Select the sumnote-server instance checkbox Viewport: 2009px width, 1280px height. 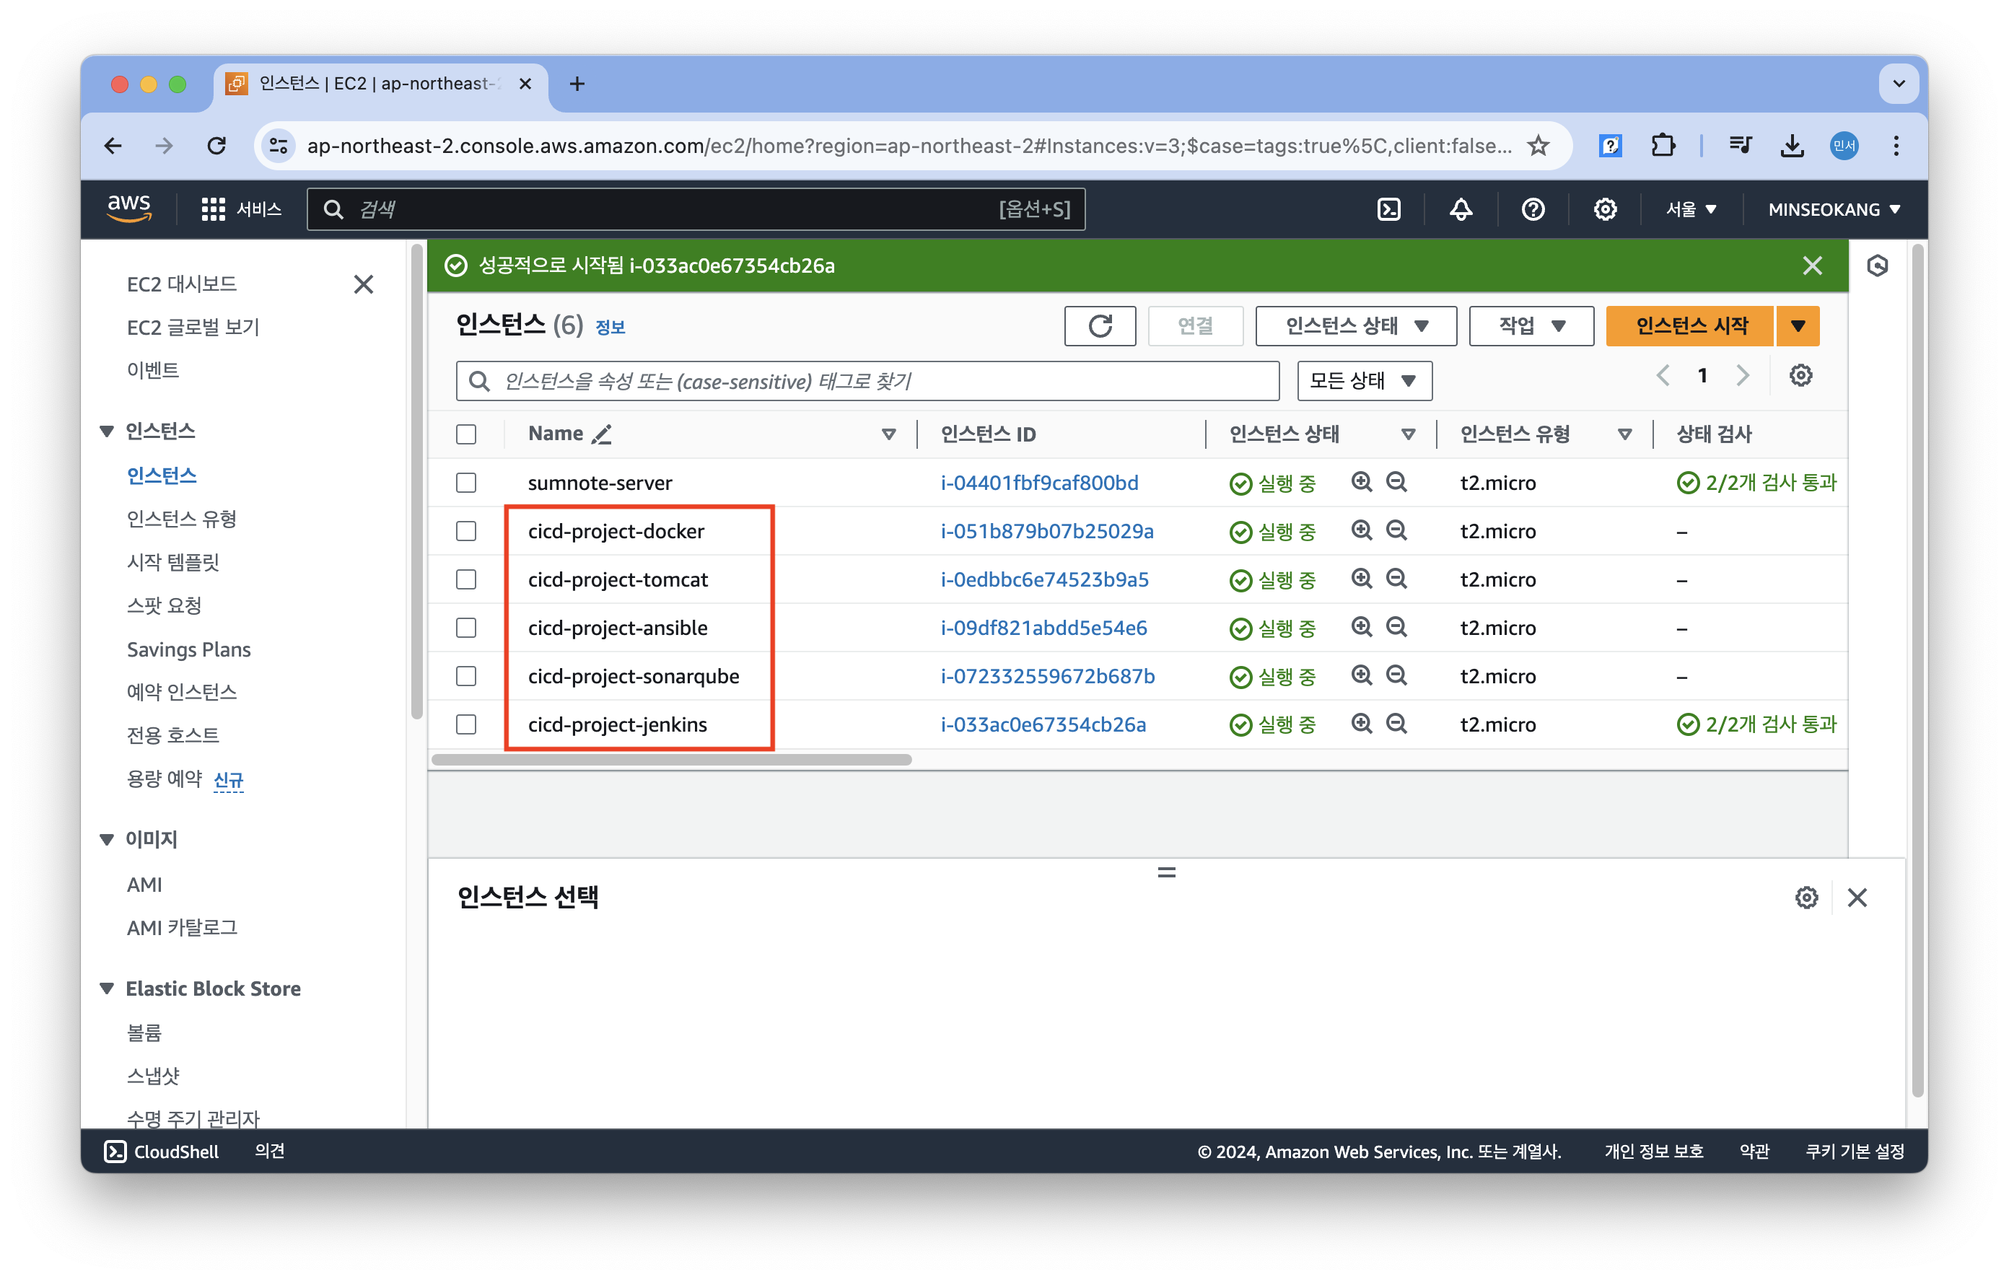[x=466, y=483]
